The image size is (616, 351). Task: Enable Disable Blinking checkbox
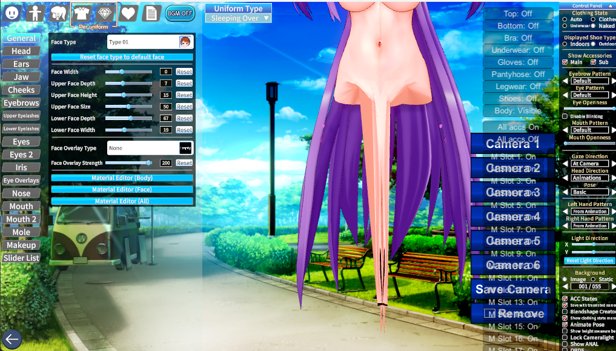(x=565, y=116)
